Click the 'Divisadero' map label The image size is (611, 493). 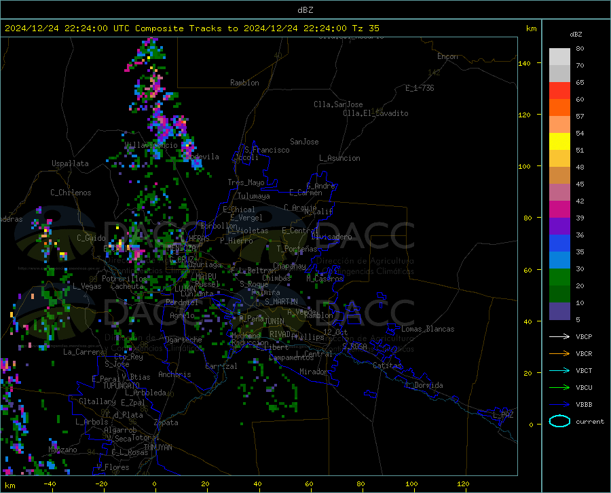click(x=331, y=237)
